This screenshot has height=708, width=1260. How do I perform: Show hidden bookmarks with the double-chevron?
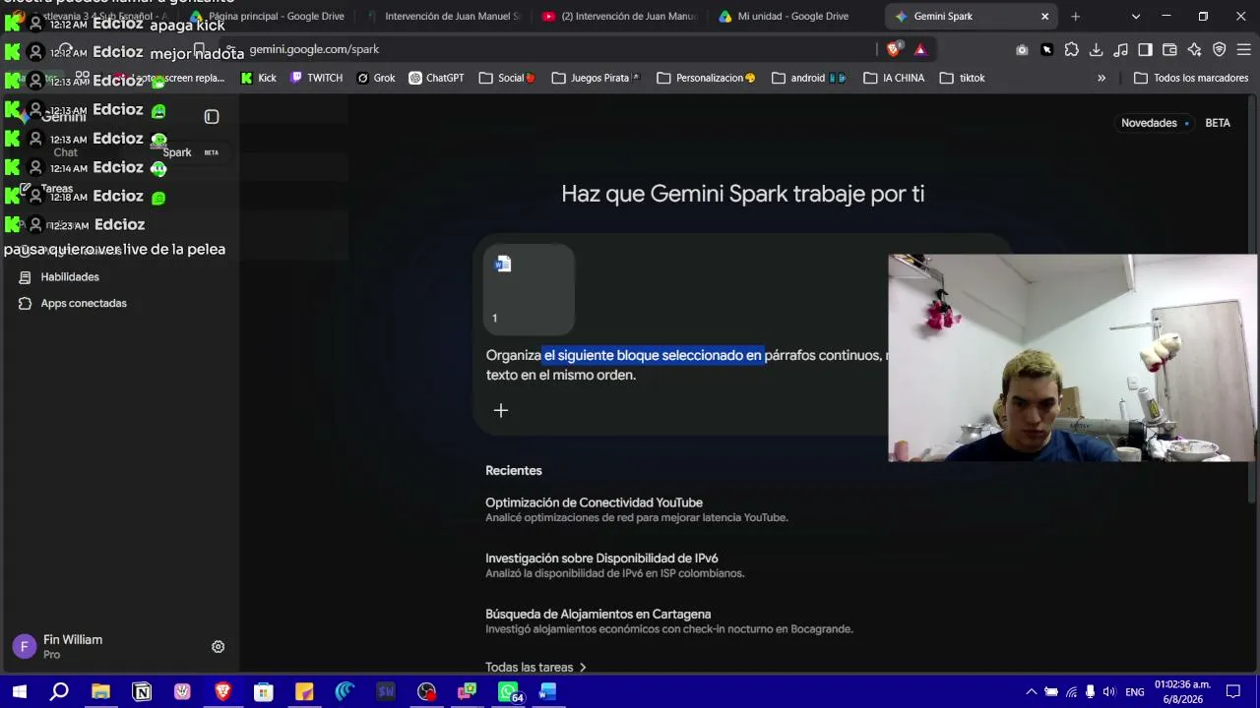pos(1102,78)
